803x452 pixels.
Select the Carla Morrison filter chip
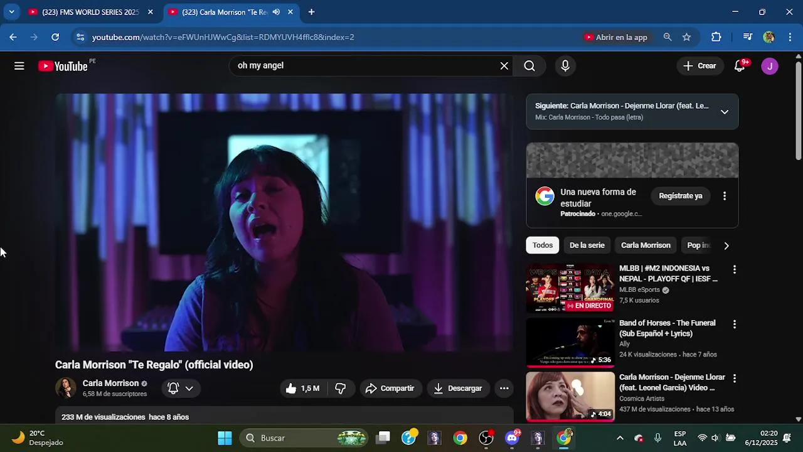coord(646,245)
